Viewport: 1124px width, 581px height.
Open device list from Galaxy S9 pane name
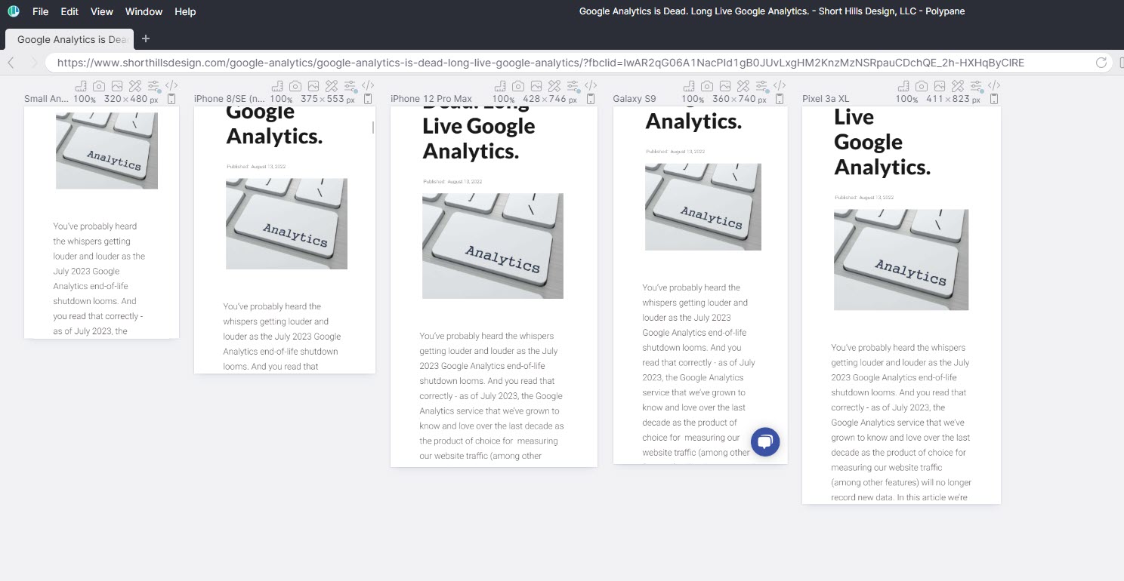tap(634, 99)
